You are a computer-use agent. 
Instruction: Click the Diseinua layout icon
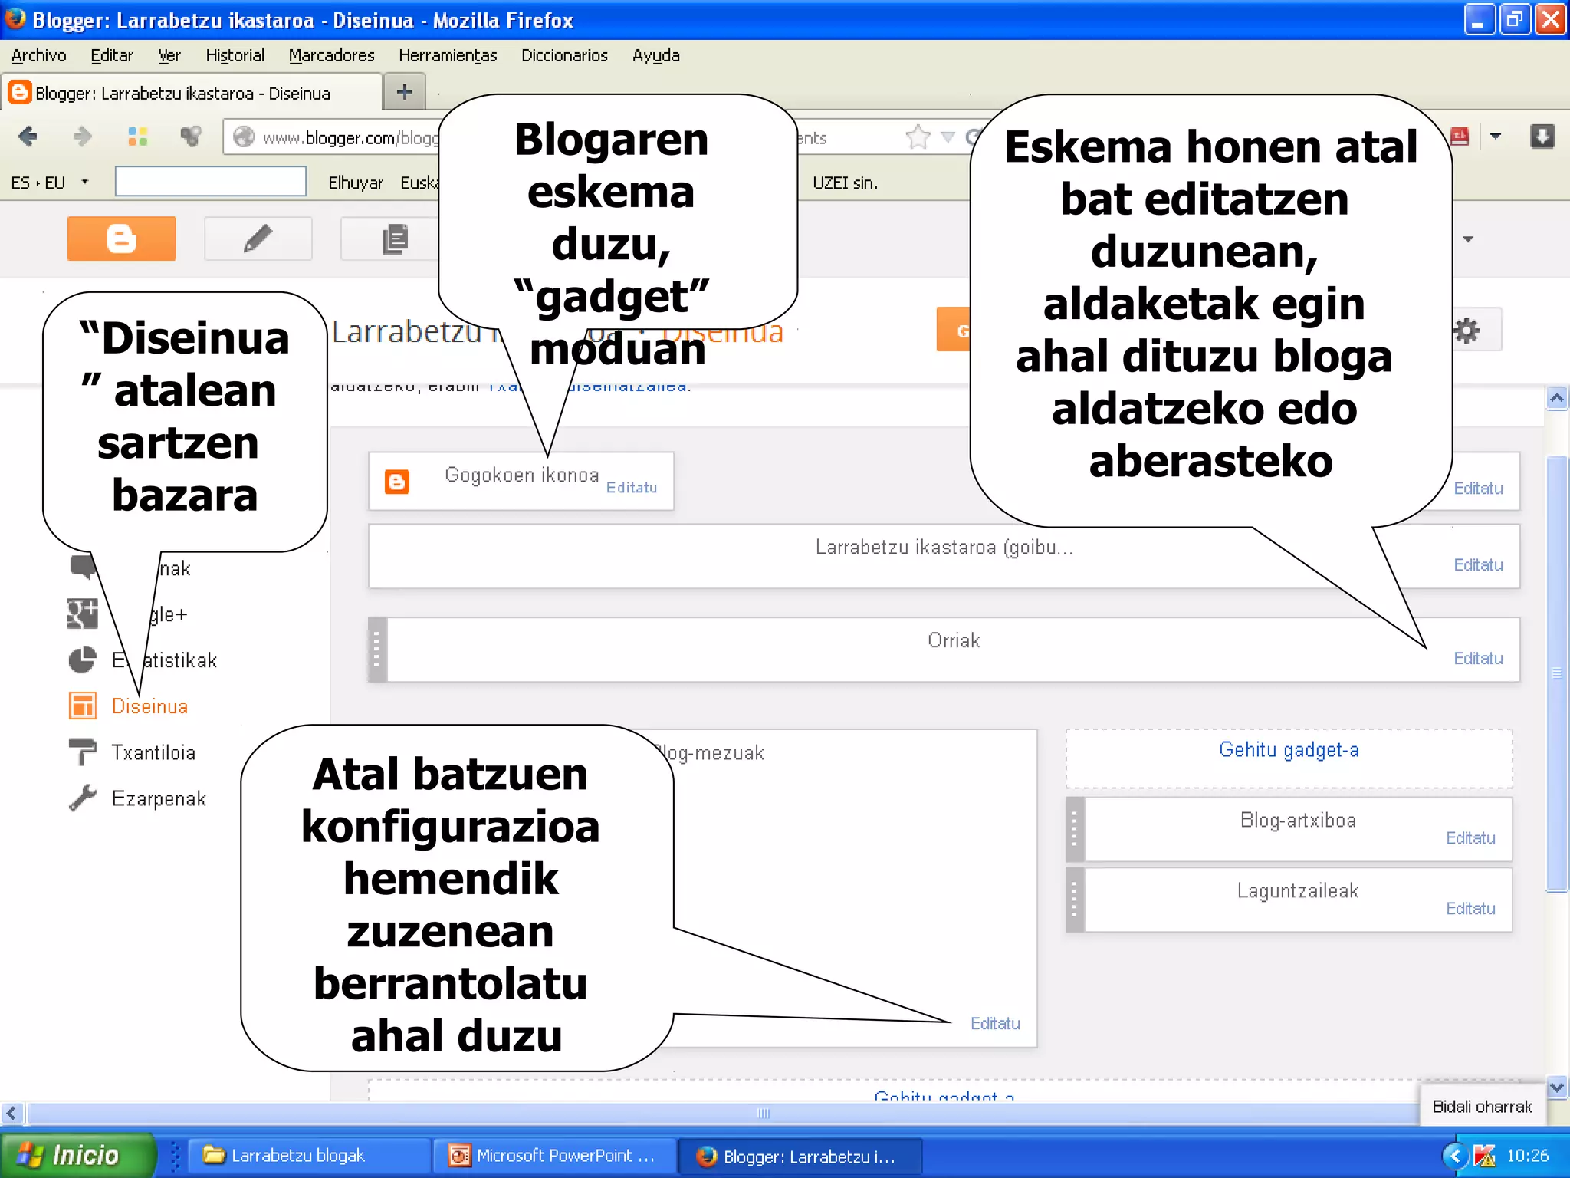coord(82,706)
